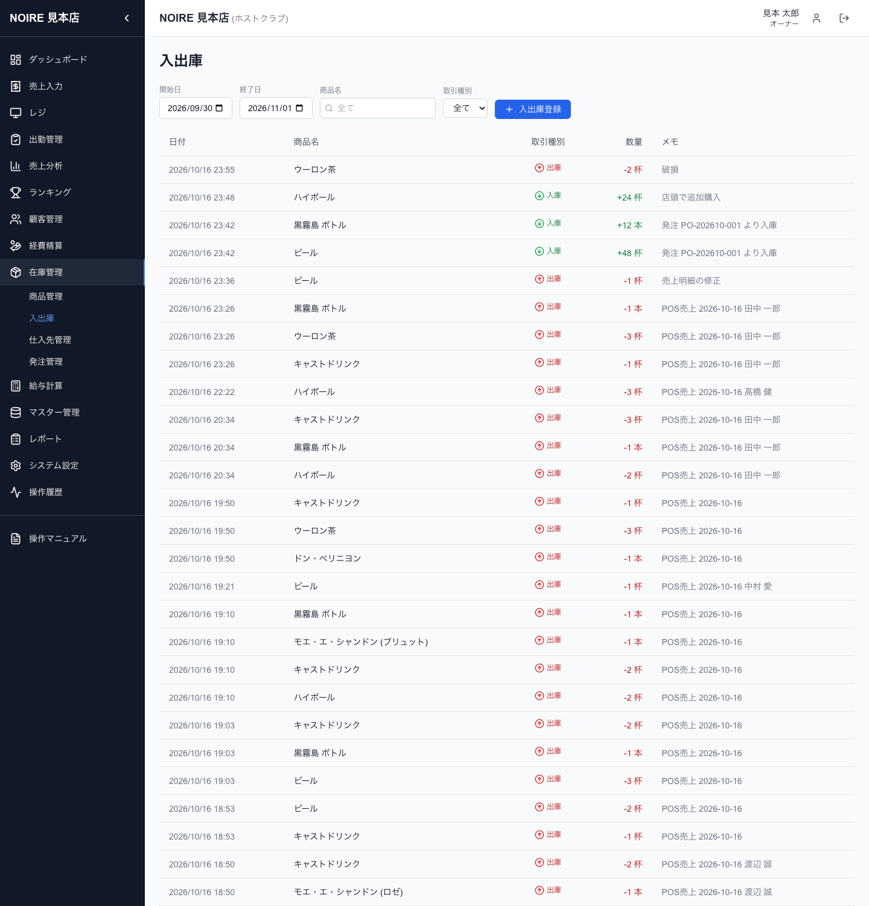The width and height of the screenshot is (869, 906).
Task: Click the 出勤管理 clipboard icon
Action: click(x=16, y=140)
